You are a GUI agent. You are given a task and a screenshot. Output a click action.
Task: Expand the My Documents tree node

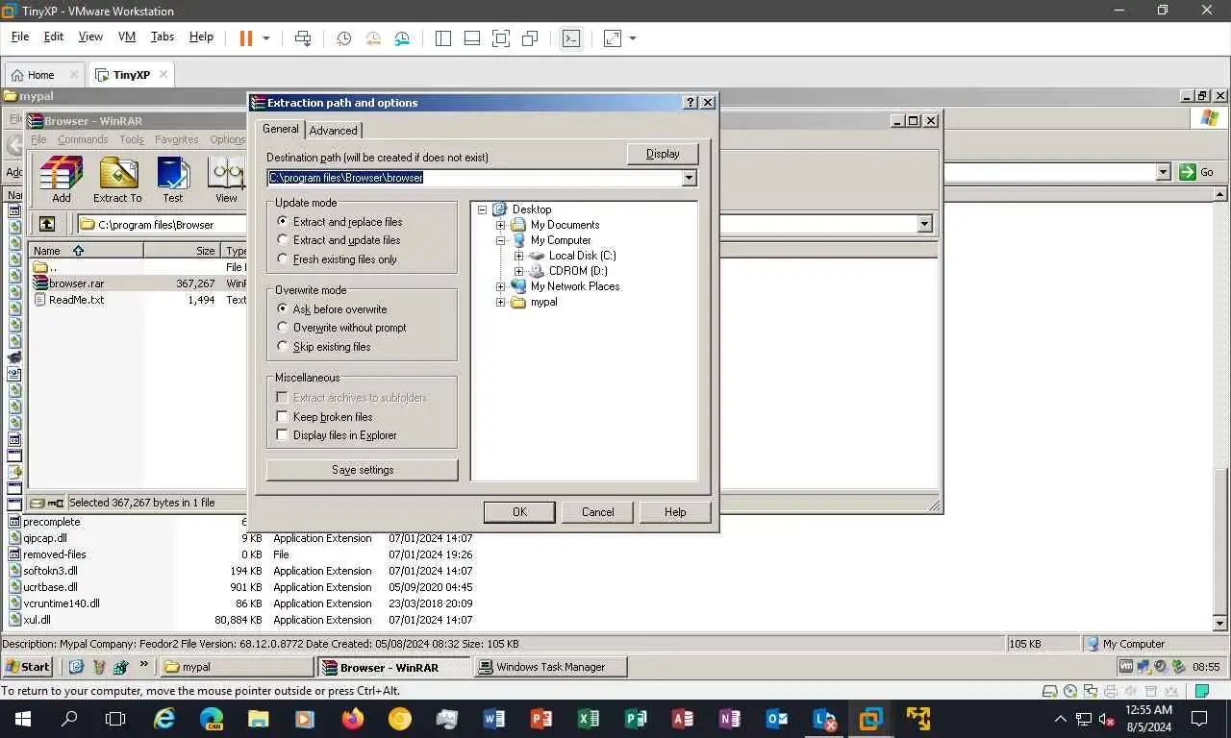pos(501,225)
